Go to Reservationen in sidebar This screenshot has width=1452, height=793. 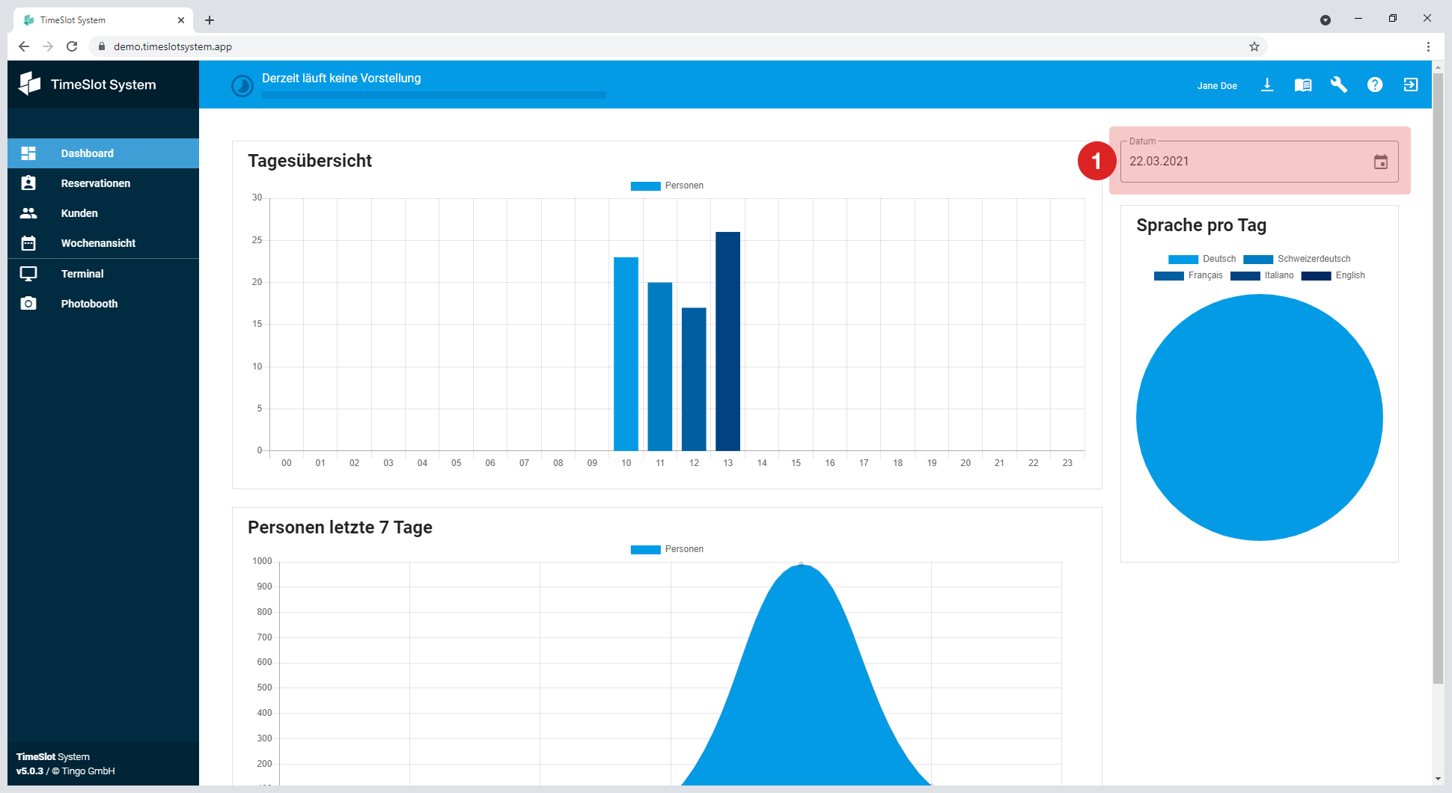103,183
